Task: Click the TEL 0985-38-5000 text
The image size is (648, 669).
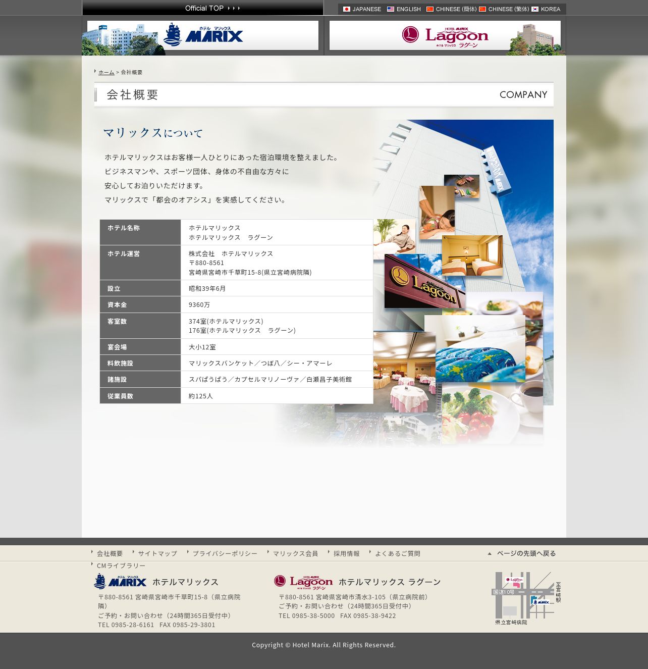Action: click(307, 615)
